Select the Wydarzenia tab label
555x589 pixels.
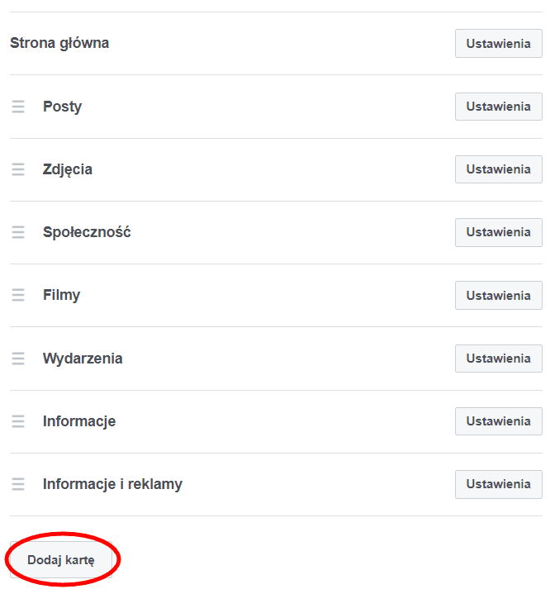(83, 359)
